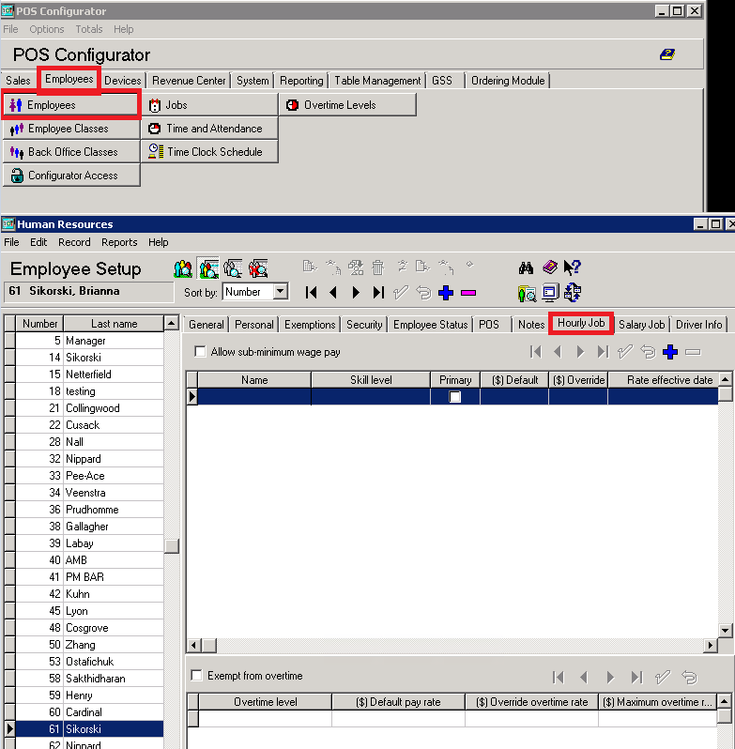
Task: Click the magenta minus delete record icon
Action: tap(468, 292)
